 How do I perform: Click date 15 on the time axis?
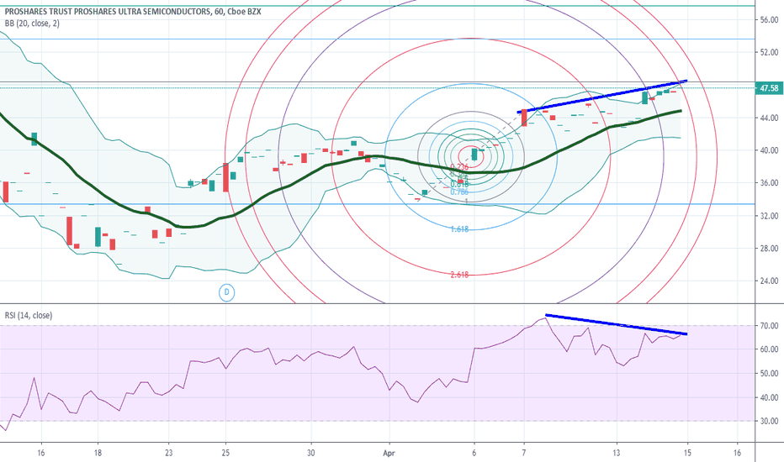[x=687, y=453]
